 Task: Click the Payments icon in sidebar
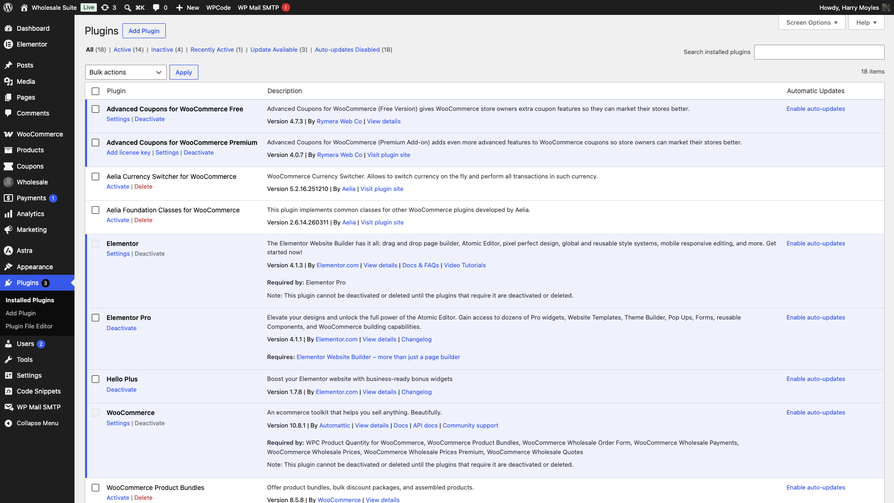coord(8,198)
